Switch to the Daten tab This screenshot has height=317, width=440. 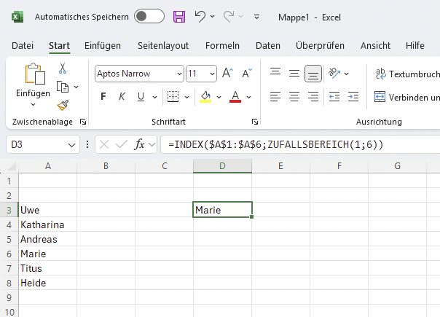click(267, 45)
